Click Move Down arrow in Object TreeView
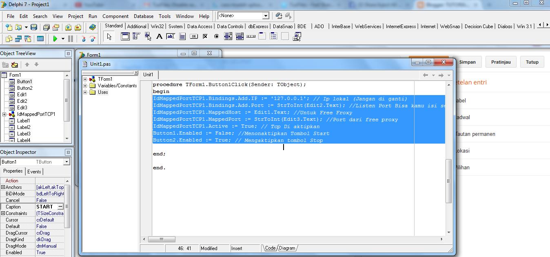 pyautogui.click(x=36, y=64)
